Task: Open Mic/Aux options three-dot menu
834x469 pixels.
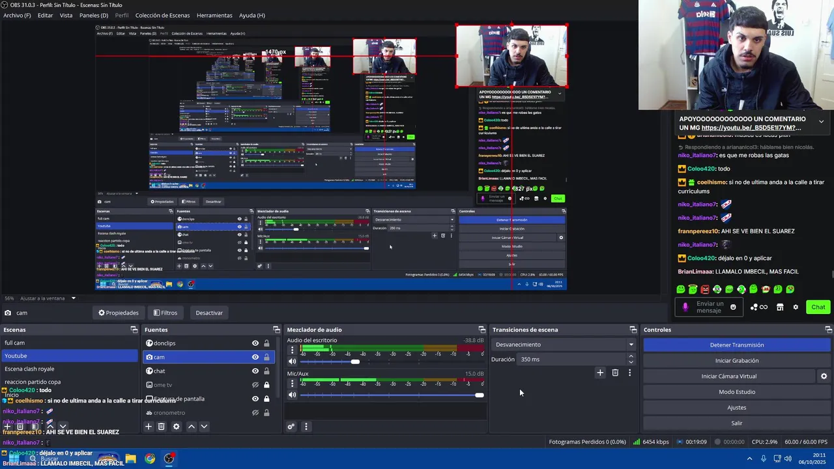Action: [292, 383]
